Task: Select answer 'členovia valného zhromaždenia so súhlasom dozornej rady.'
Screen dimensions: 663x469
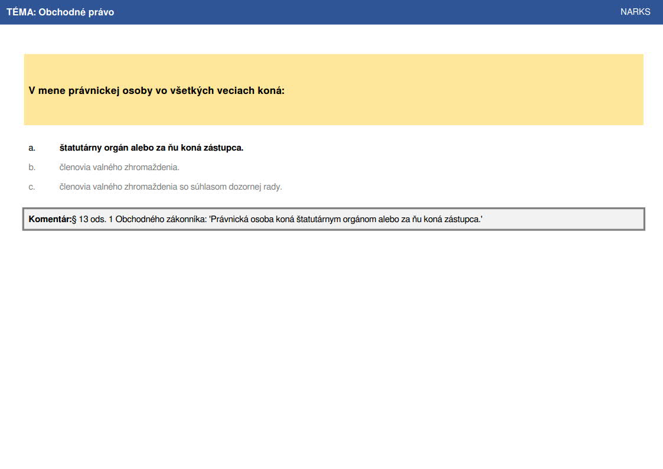Action: coord(171,187)
